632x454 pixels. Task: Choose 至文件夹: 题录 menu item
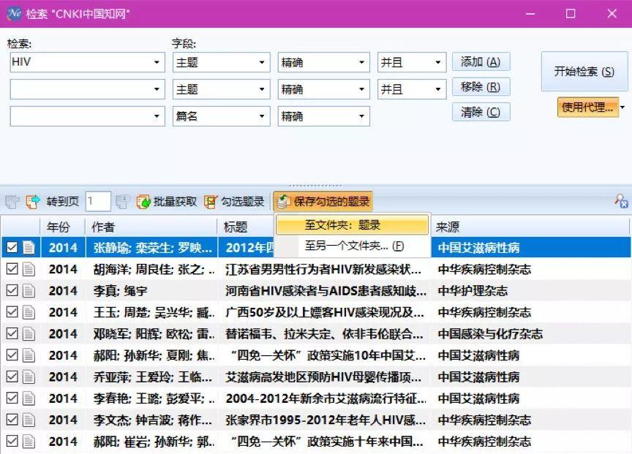[x=352, y=224]
